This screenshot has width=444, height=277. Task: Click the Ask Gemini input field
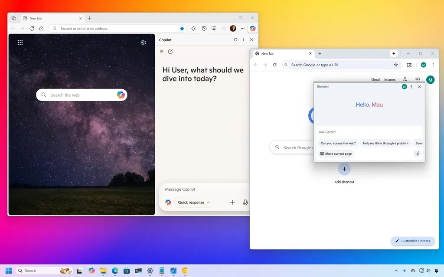pos(369,132)
